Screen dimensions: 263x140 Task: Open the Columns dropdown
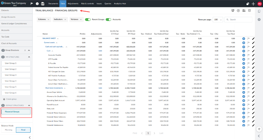point(44,19)
